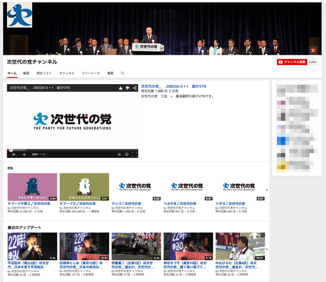Subscribe with the red チャンネル登録 button
Image resolution: width=326 pixels, height=282 pixels.
click(x=292, y=62)
